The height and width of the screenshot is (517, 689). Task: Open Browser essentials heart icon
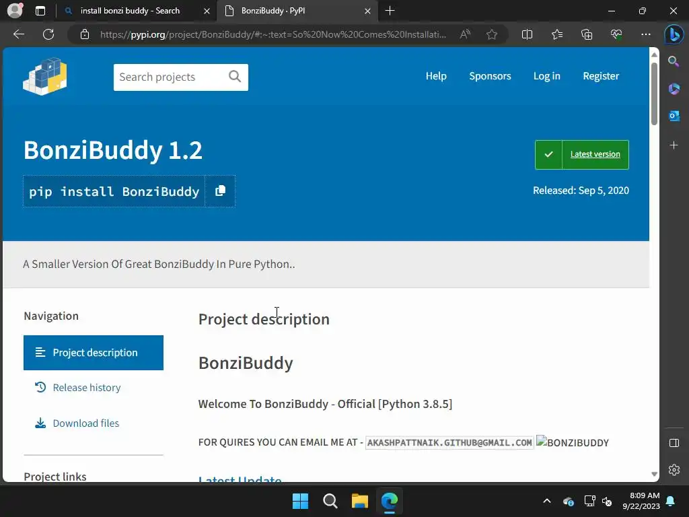(616, 34)
